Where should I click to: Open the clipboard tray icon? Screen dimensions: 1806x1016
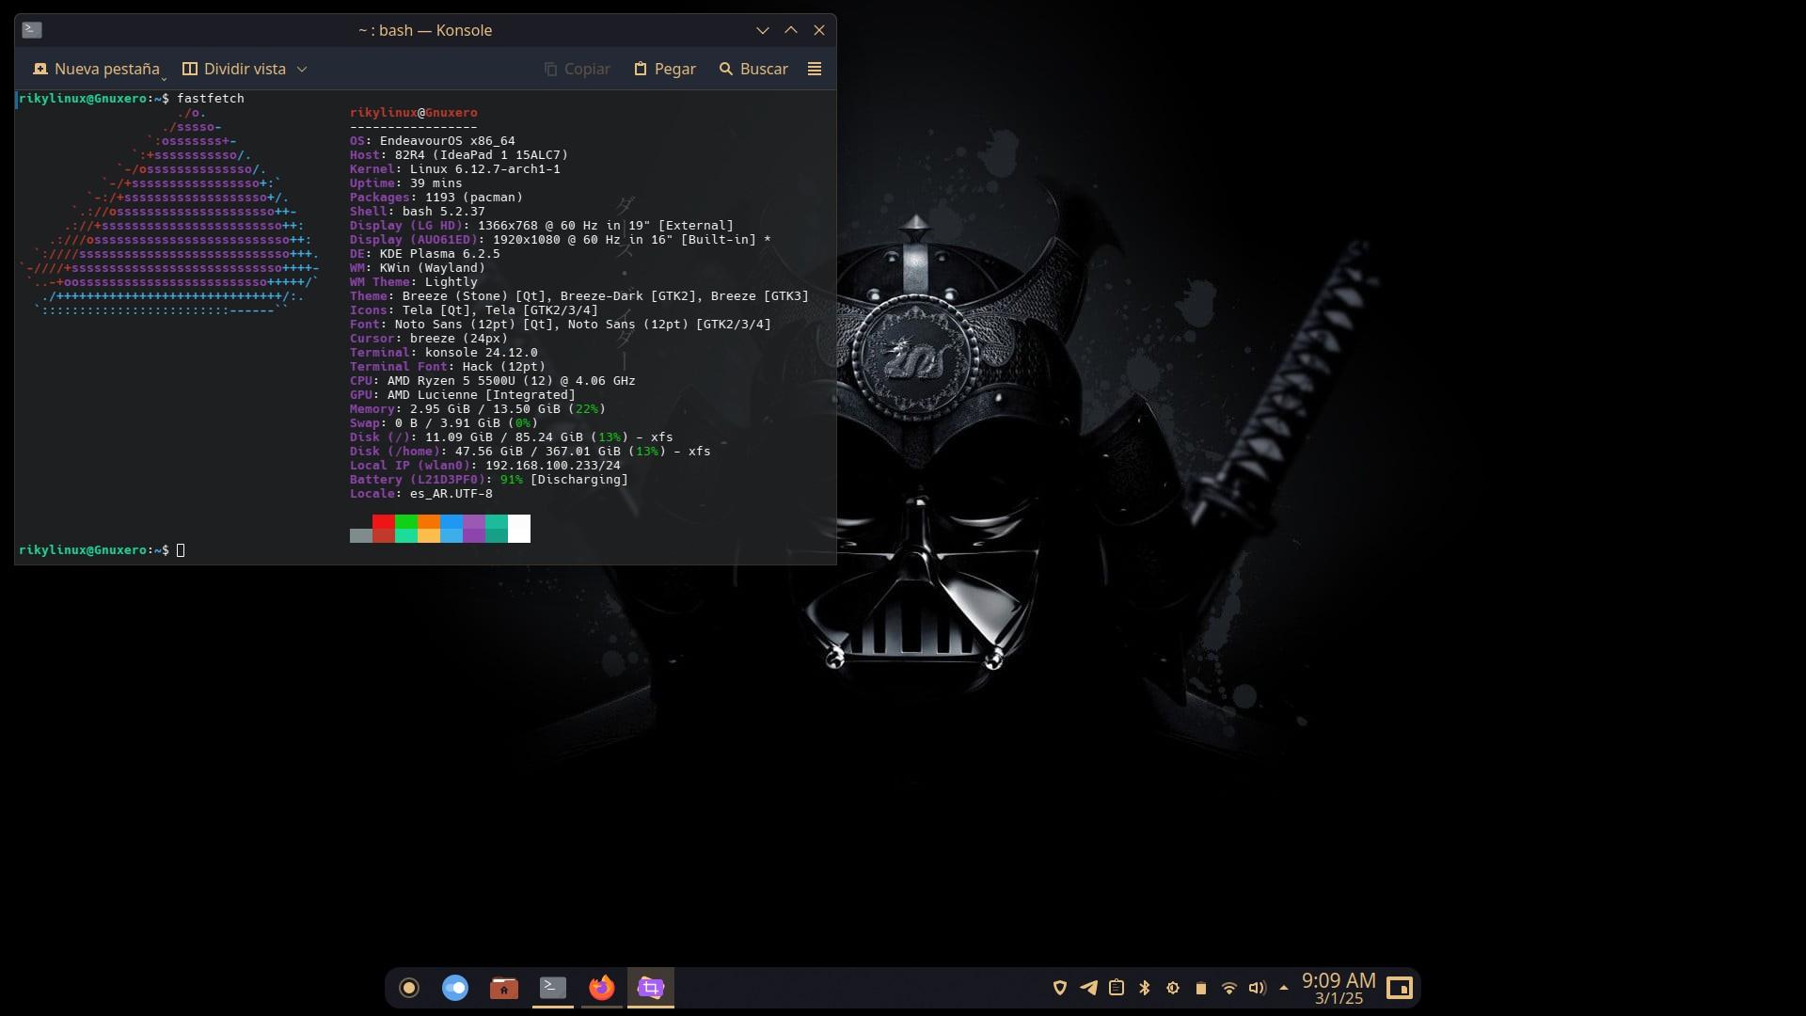(1117, 988)
